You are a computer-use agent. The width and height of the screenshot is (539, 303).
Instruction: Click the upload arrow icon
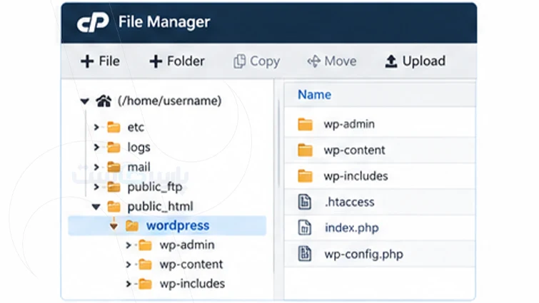point(391,61)
